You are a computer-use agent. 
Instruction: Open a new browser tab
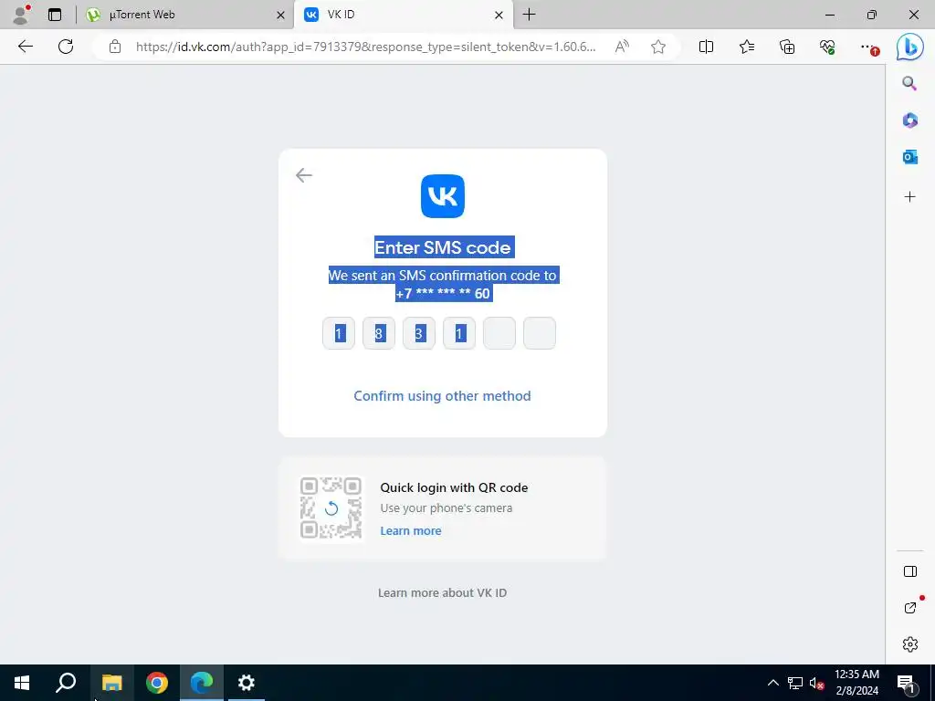point(529,15)
